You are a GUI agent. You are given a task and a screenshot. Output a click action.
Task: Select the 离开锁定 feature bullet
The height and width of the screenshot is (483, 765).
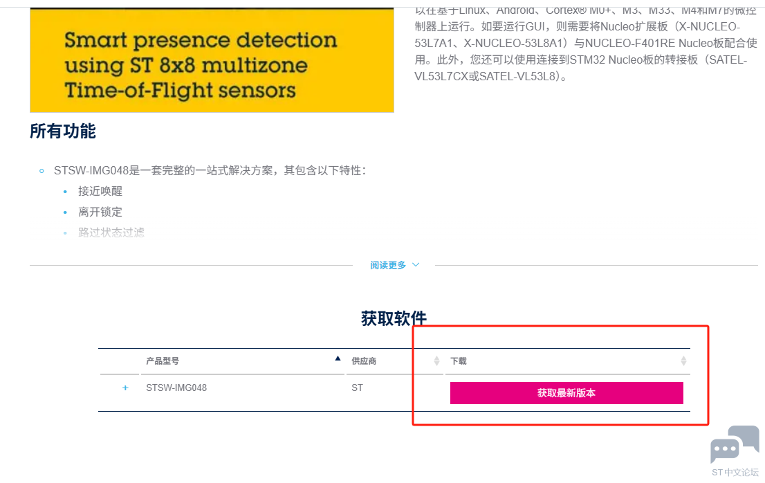click(x=100, y=212)
